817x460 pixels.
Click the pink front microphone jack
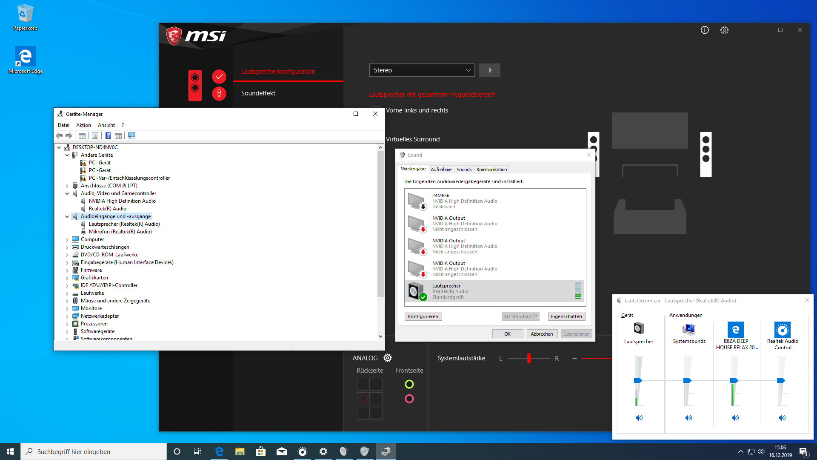coord(409,399)
